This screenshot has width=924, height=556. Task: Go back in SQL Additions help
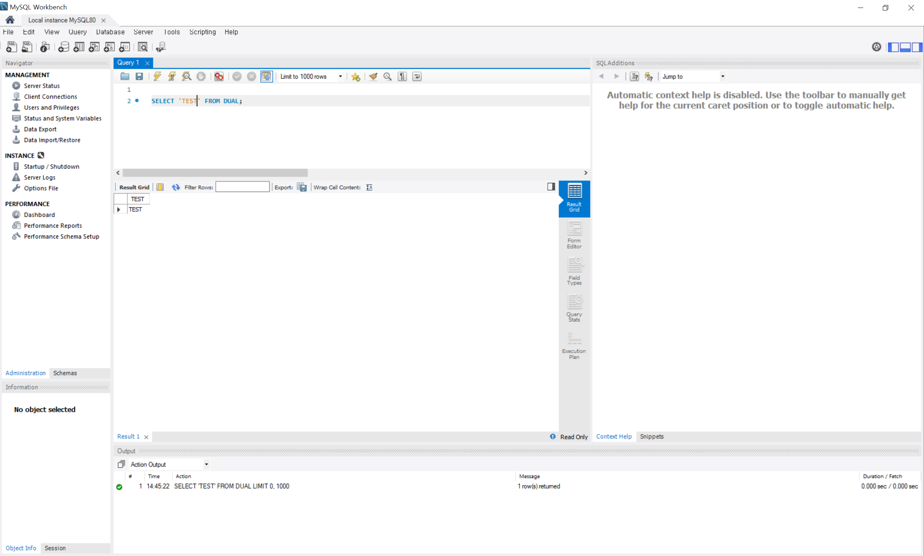(x=601, y=77)
